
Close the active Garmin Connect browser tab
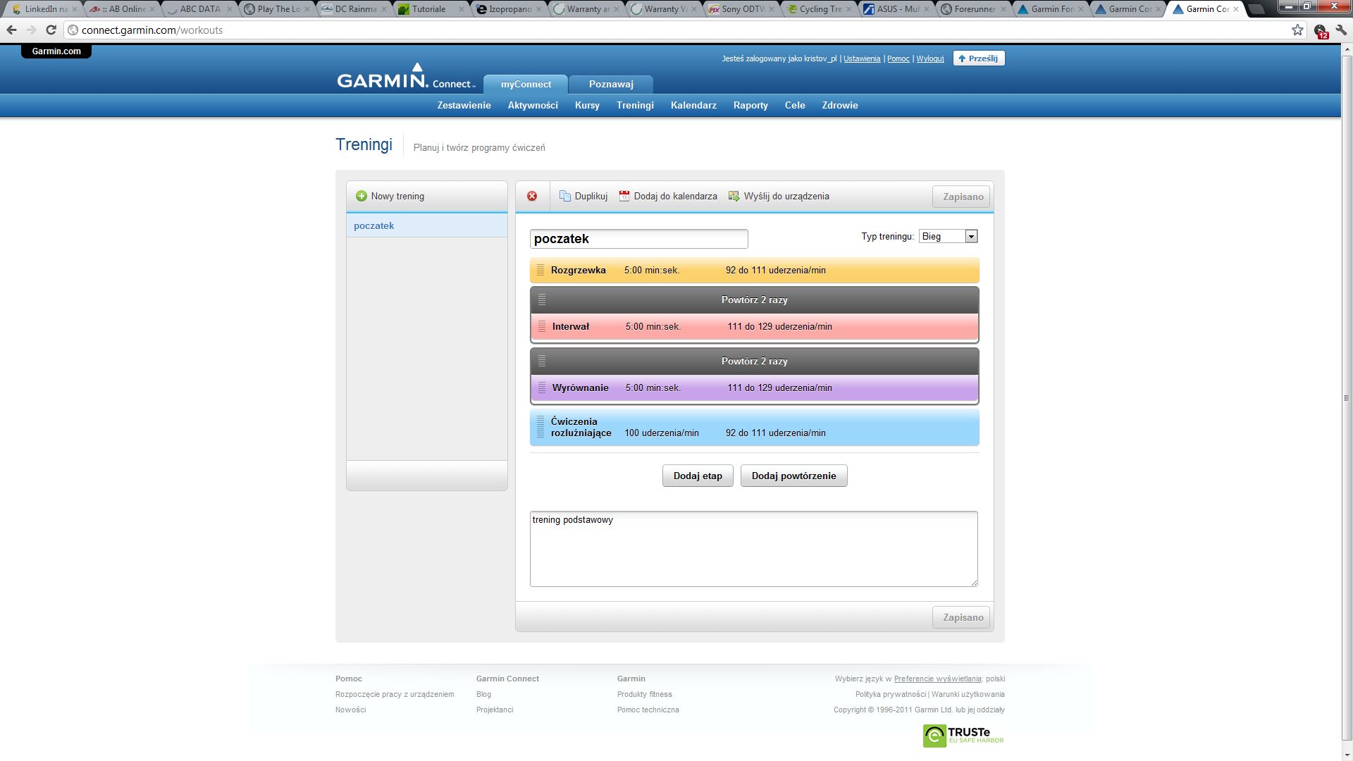(1235, 9)
